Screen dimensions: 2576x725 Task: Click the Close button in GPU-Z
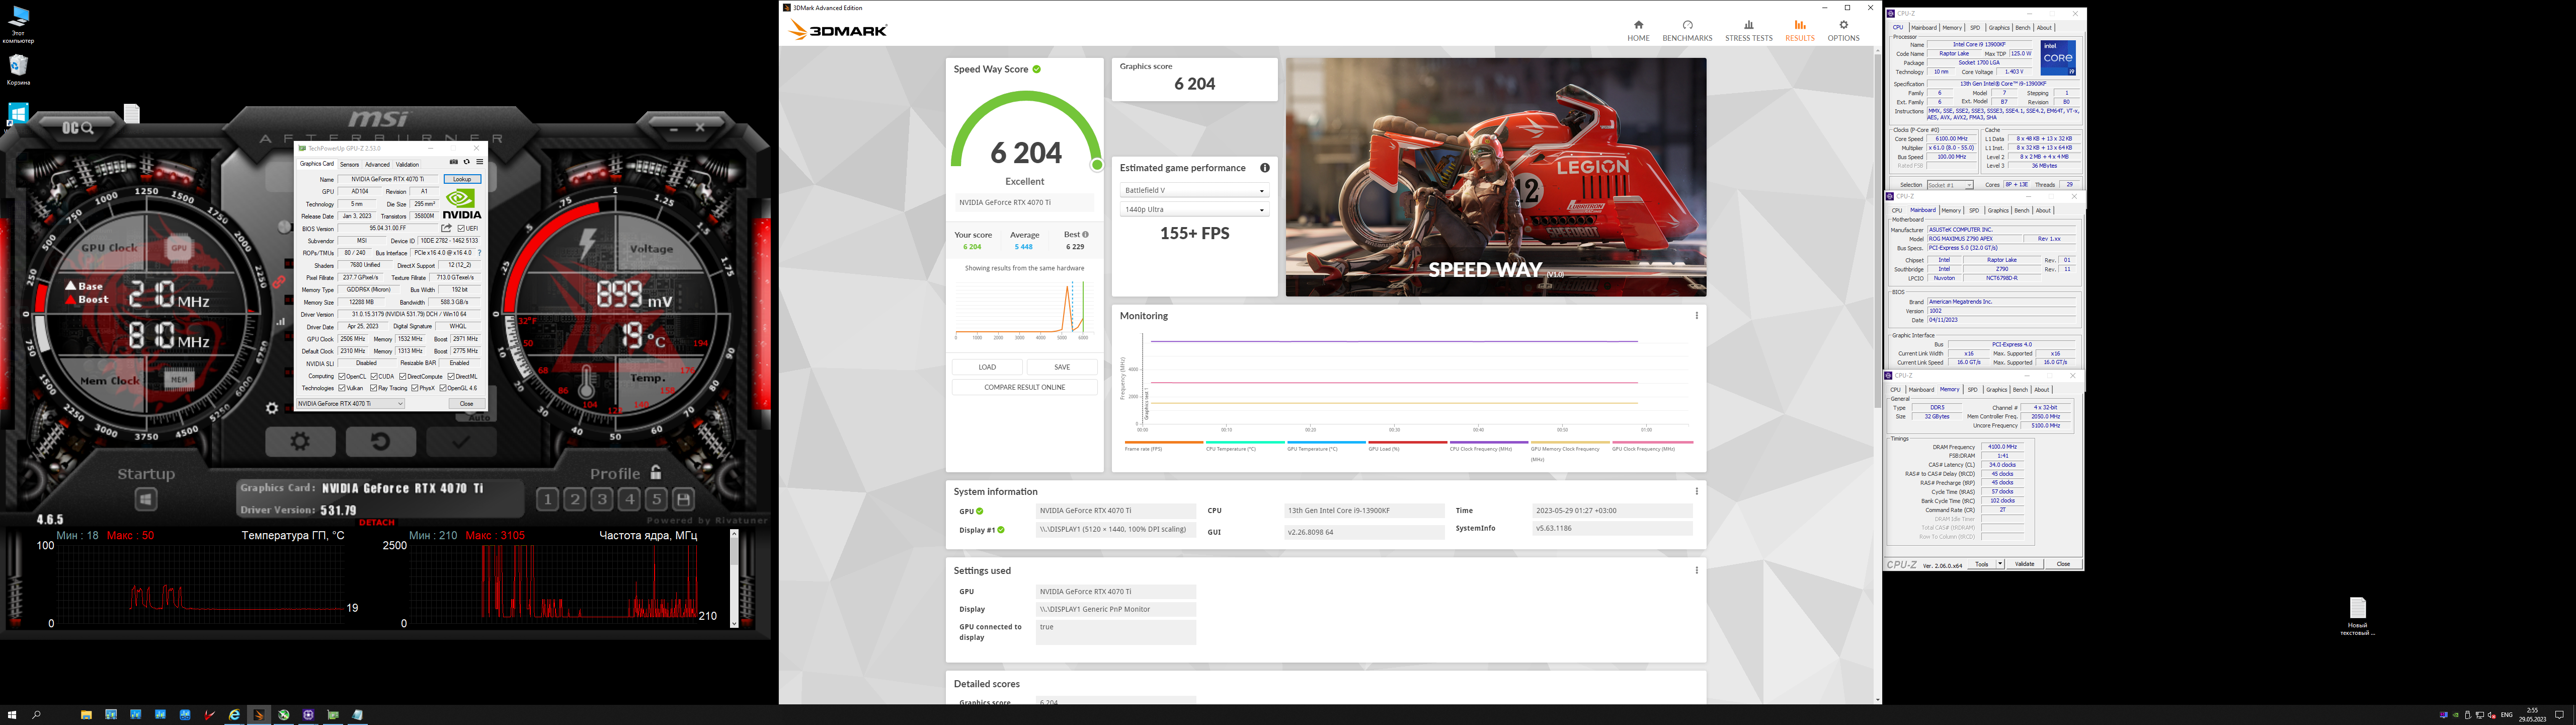click(x=466, y=404)
